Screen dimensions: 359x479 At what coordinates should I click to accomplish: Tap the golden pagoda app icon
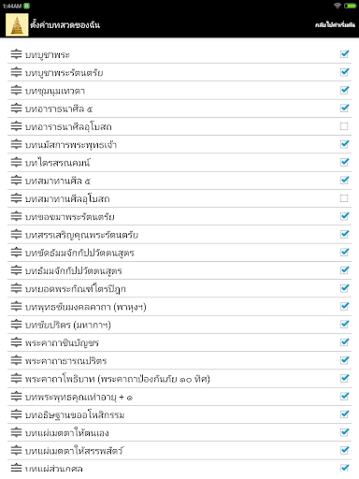click(17, 25)
